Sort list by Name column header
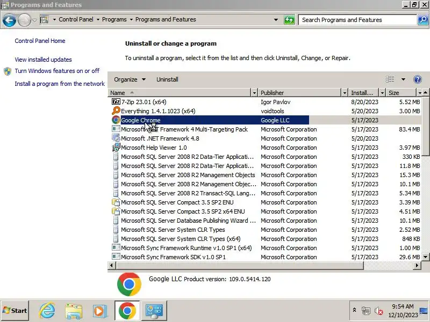This screenshot has height=322, width=430. tap(180, 93)
